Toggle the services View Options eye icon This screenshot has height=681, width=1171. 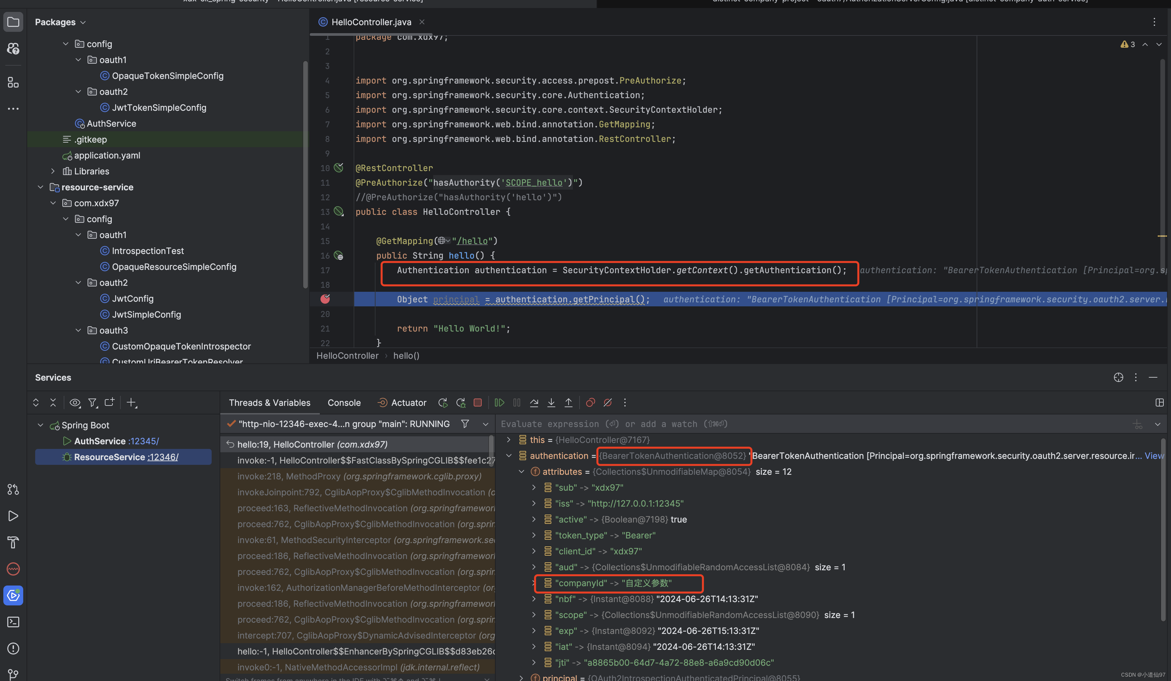pyautogui.click(x=75, y=403)
